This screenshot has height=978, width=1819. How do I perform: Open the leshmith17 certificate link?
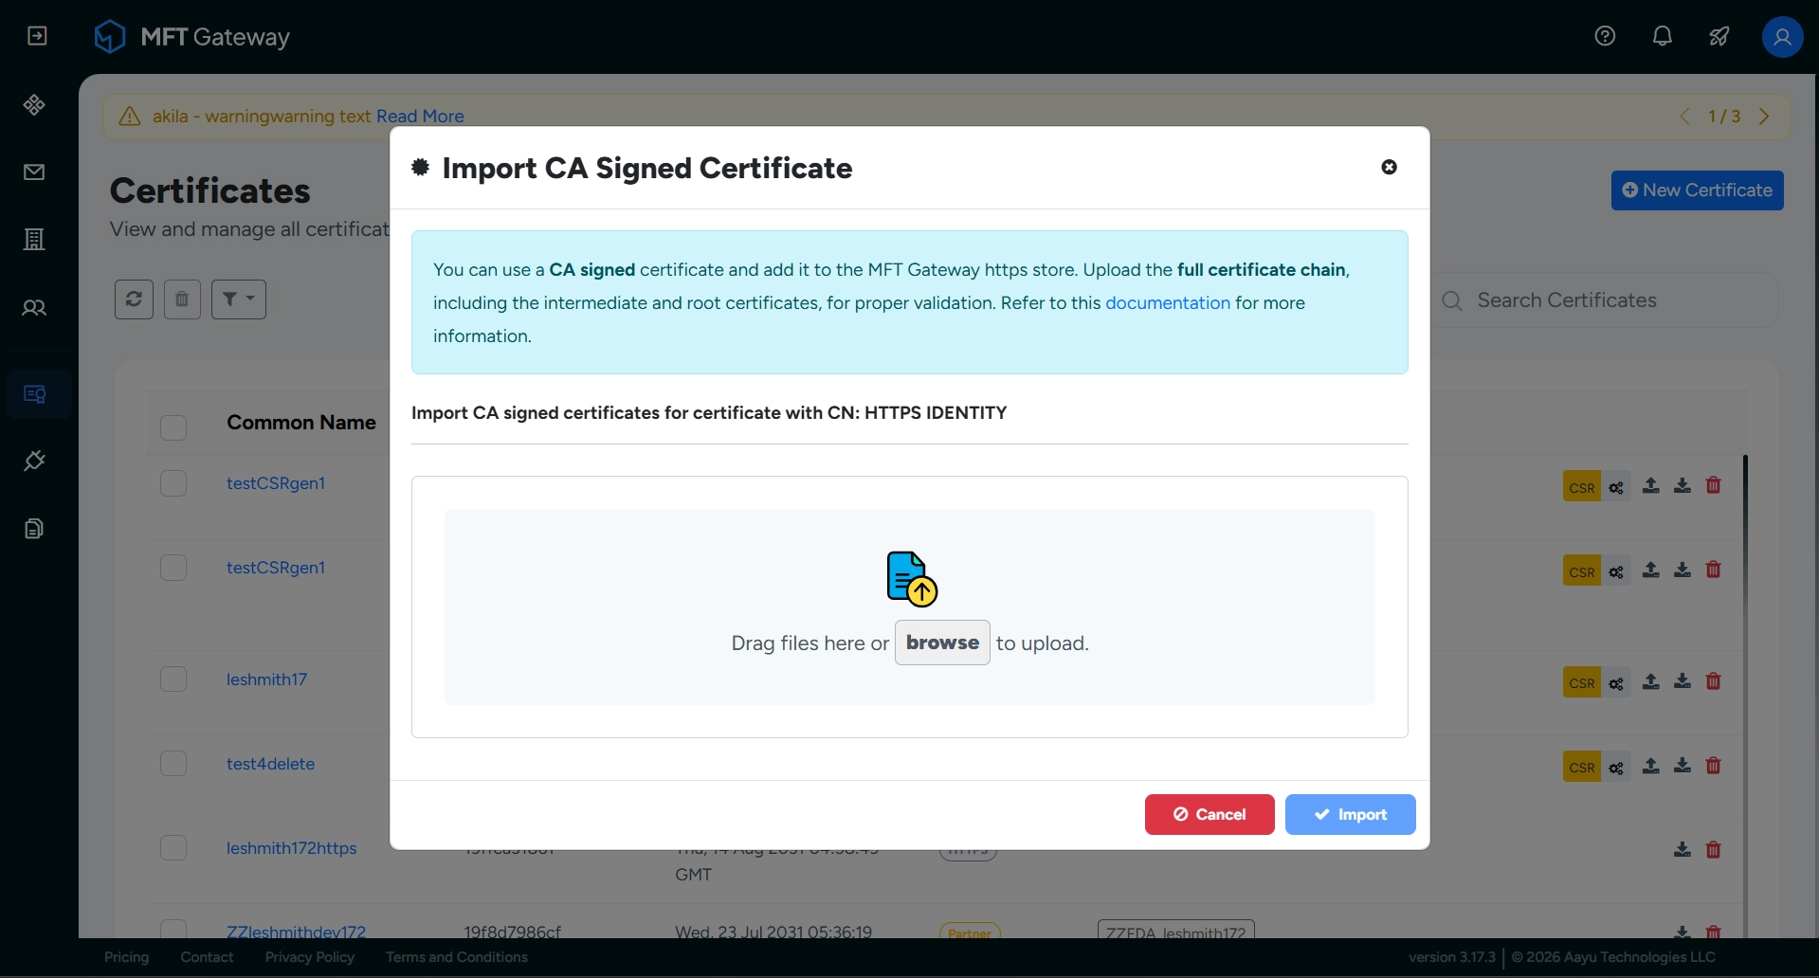(x=266, y=679)
